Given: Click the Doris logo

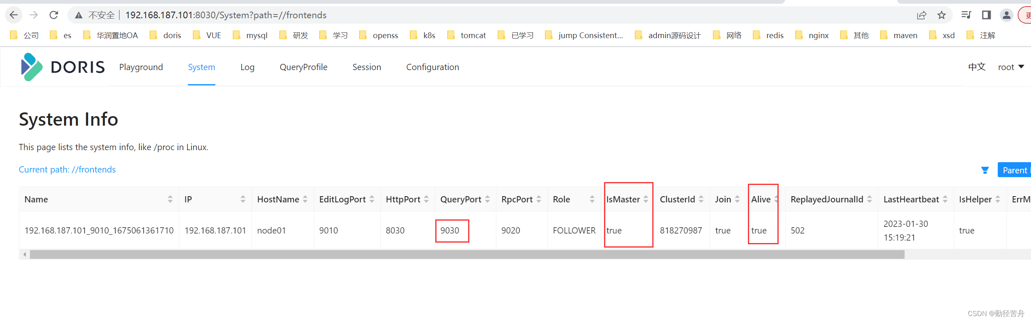Looking at the screenshot, I should pos(62,67).
